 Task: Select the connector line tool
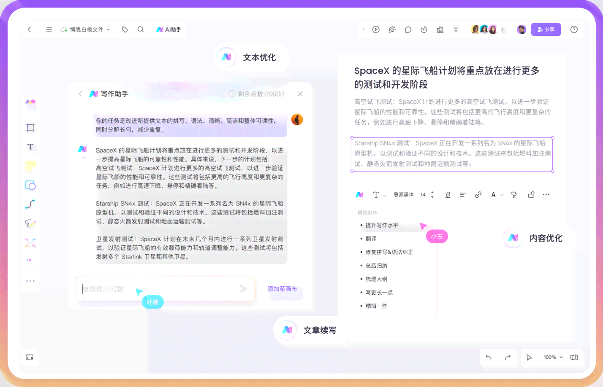tap(30, 204)
